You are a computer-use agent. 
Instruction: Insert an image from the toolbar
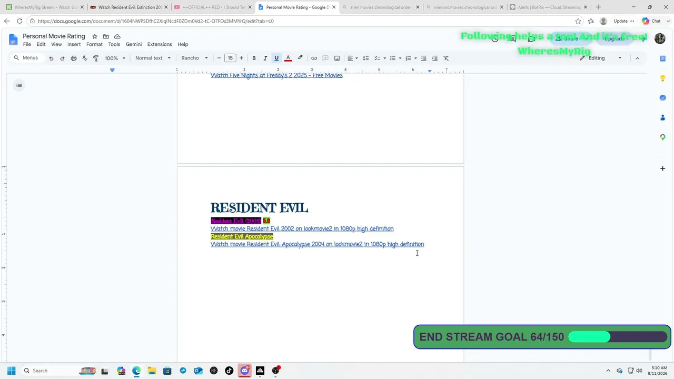337,58
